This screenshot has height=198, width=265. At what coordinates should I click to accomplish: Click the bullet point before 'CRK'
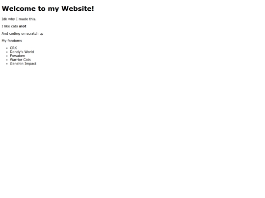tap(7, 48)
